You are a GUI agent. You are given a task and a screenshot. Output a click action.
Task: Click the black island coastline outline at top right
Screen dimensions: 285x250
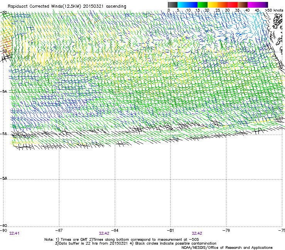point(277,21)
